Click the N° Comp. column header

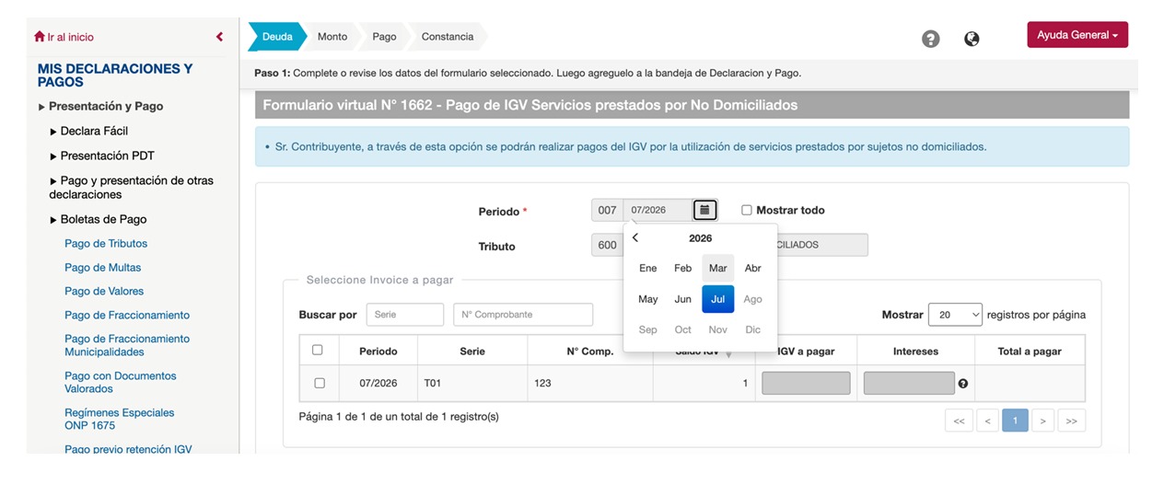(x=590, y=352)
